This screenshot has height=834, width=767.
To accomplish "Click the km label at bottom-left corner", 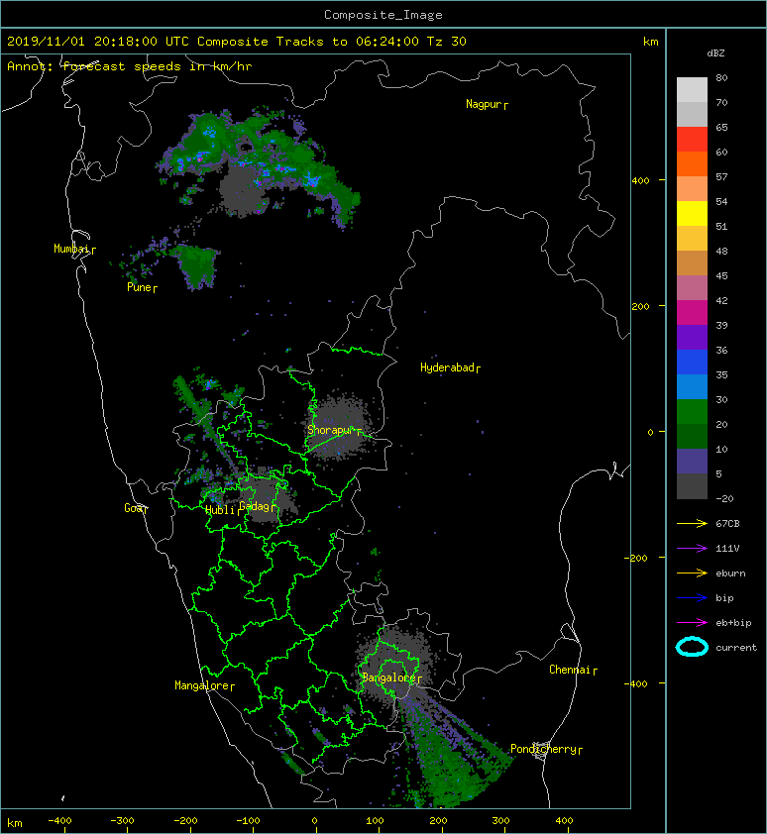I will pyautogui.click(x=15, y=823).
